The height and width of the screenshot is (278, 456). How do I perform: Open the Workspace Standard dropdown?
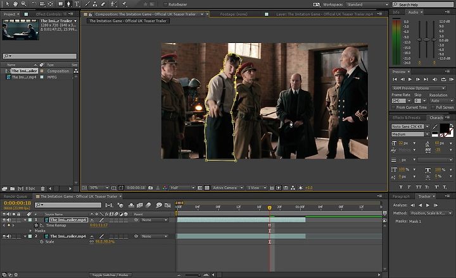pos(367,4)
